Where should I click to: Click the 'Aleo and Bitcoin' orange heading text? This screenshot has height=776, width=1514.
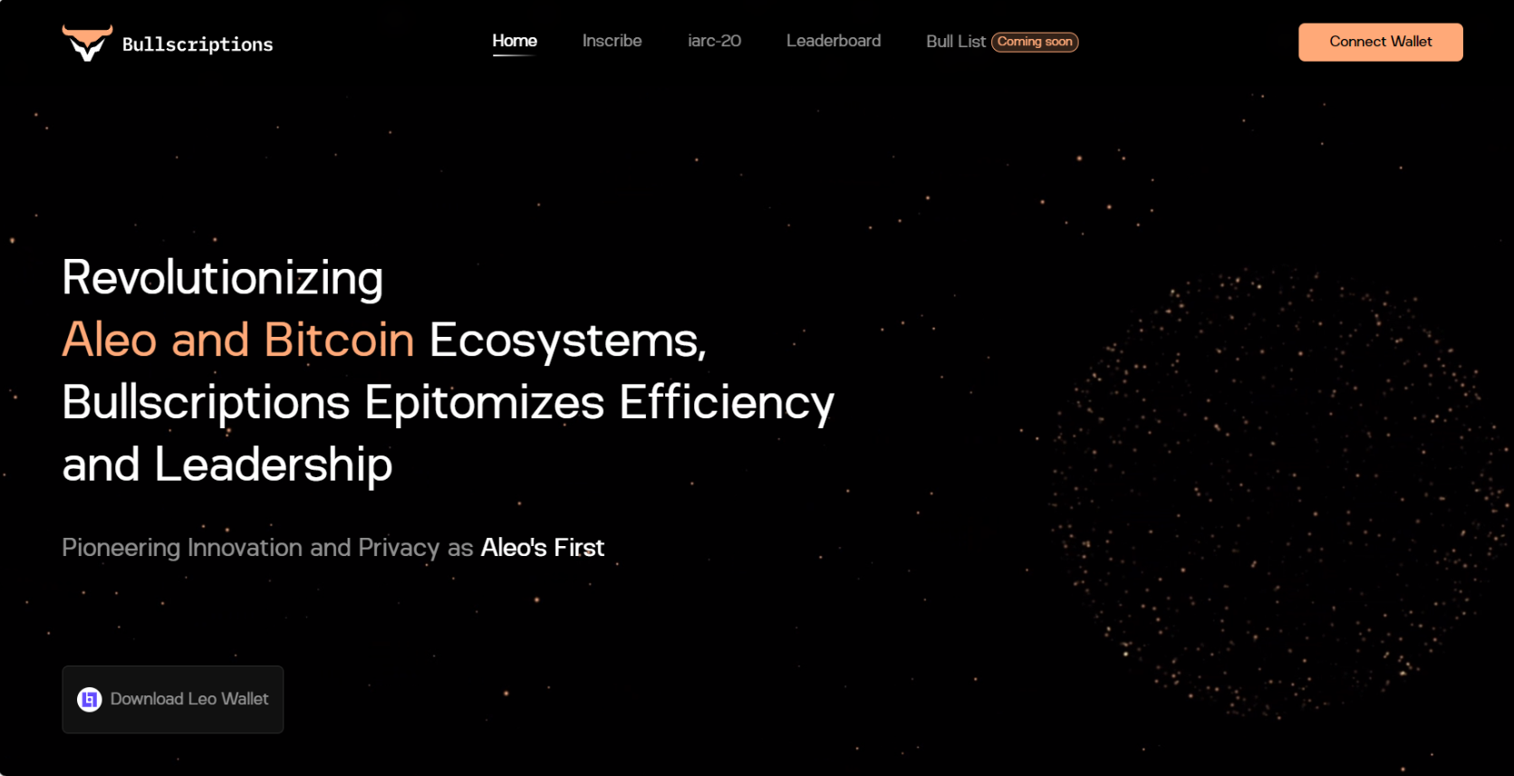[x=238, y=340]
